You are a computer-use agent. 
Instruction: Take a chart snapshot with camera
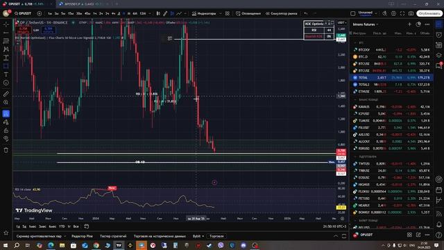tap(411, 13)
